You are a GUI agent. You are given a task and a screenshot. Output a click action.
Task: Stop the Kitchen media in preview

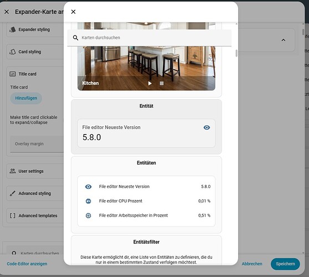(162, 84)
